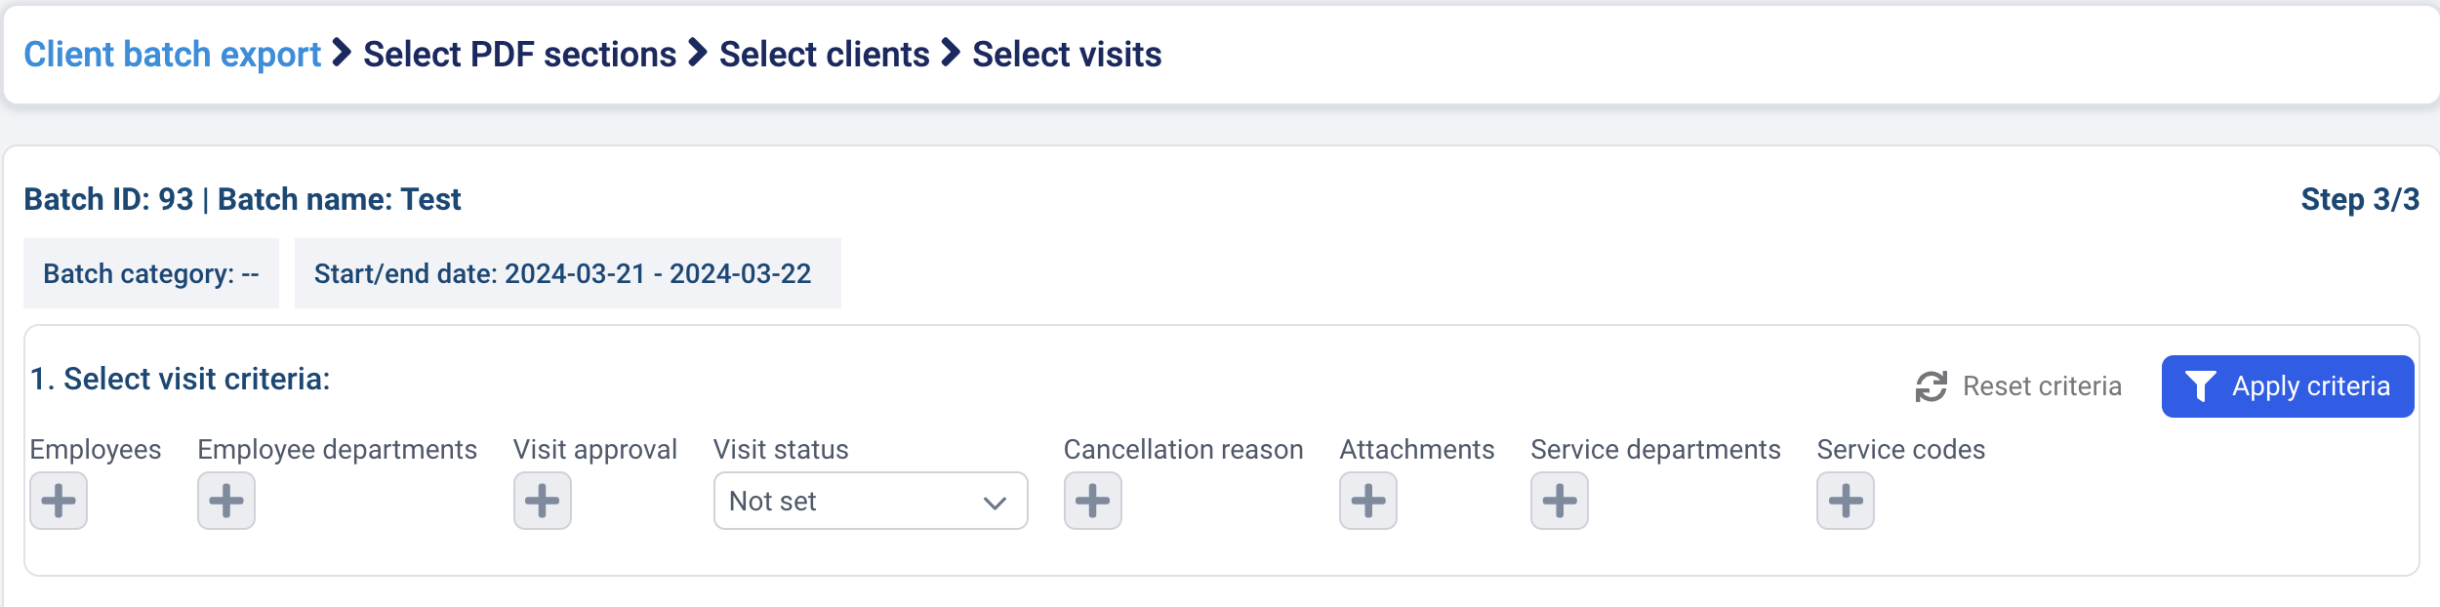Open the Visit status dropdown
Viewport: 2440px width, 607px height.
pyautogui.click(x=871, y=501)
